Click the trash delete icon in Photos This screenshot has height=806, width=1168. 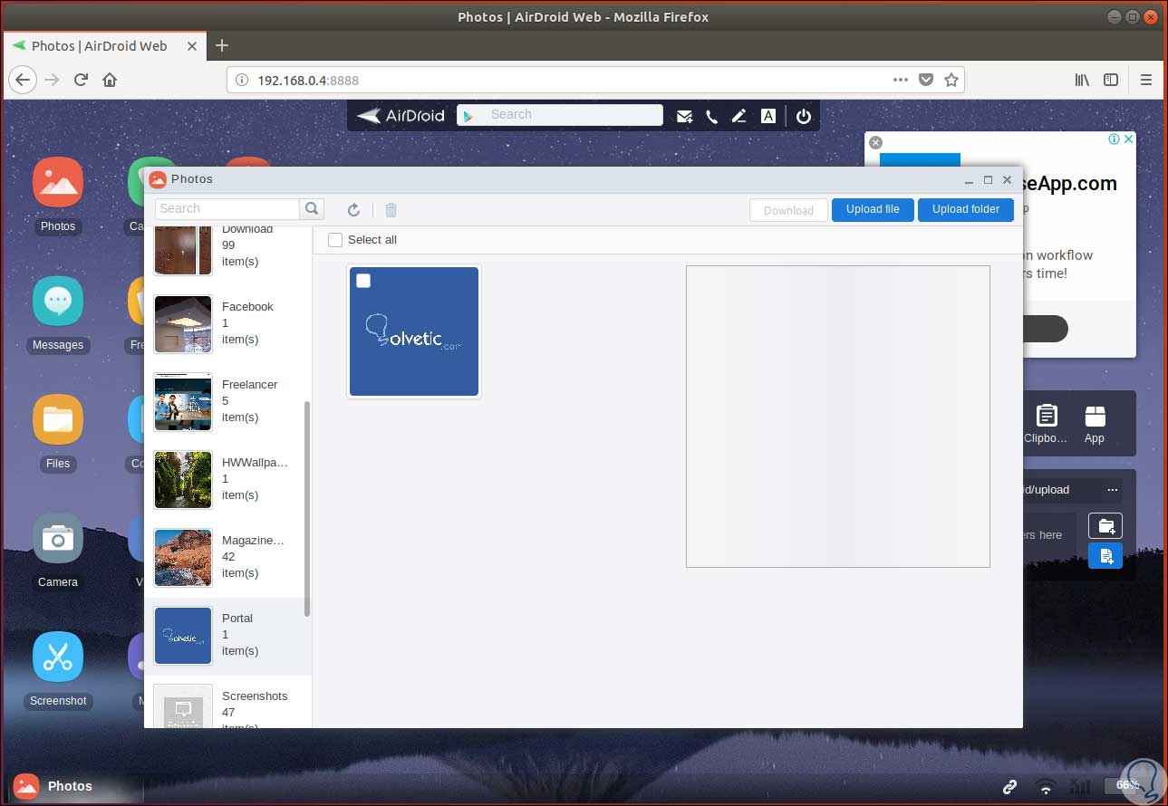391,210
